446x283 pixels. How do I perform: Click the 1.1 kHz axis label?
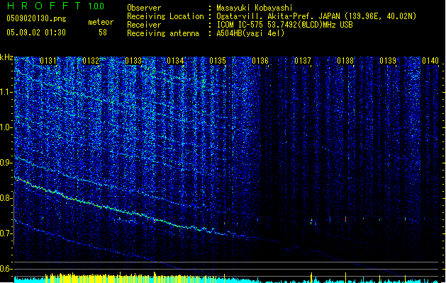[x=6, y=92]
